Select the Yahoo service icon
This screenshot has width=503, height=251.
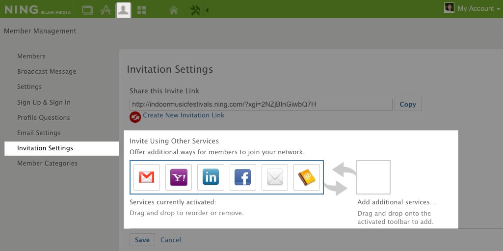179,177
